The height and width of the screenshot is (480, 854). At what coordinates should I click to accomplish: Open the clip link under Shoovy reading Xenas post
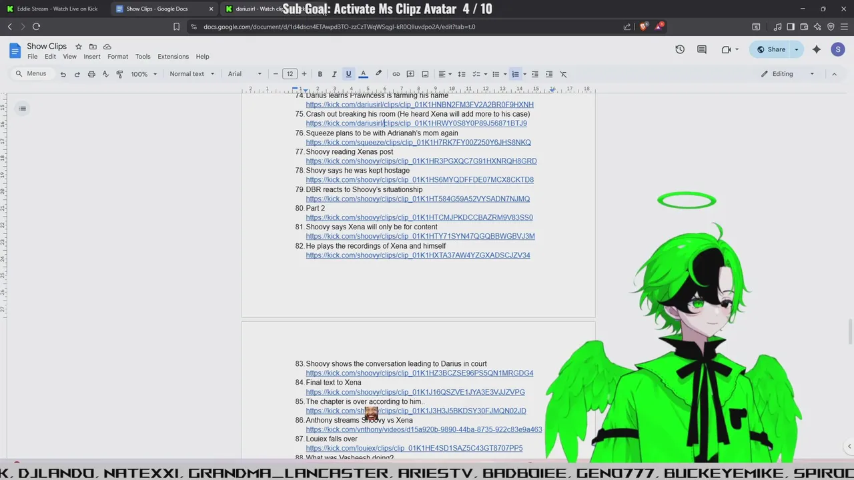tap(421, 161)
